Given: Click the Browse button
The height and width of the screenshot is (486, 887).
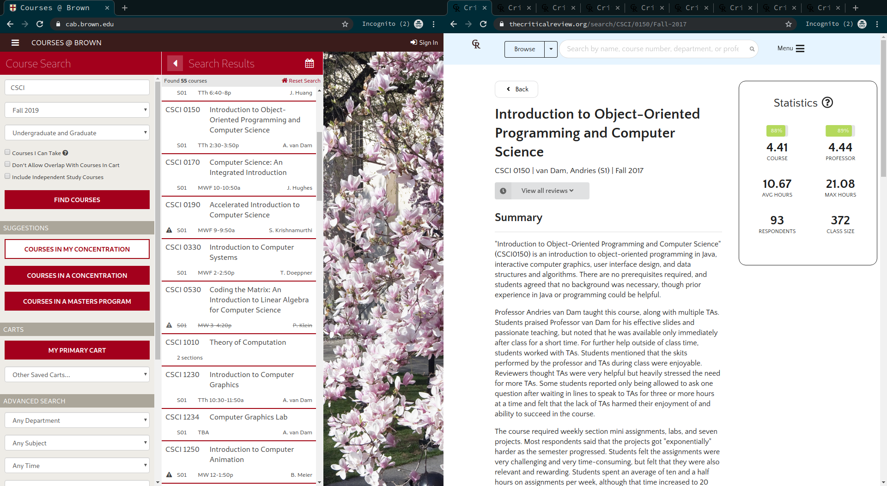Looking at the screenshot, I should [x=524, y=49].
